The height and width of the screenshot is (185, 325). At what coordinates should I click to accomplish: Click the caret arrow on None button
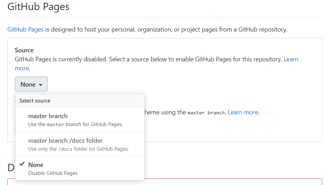tap(41, 85)
